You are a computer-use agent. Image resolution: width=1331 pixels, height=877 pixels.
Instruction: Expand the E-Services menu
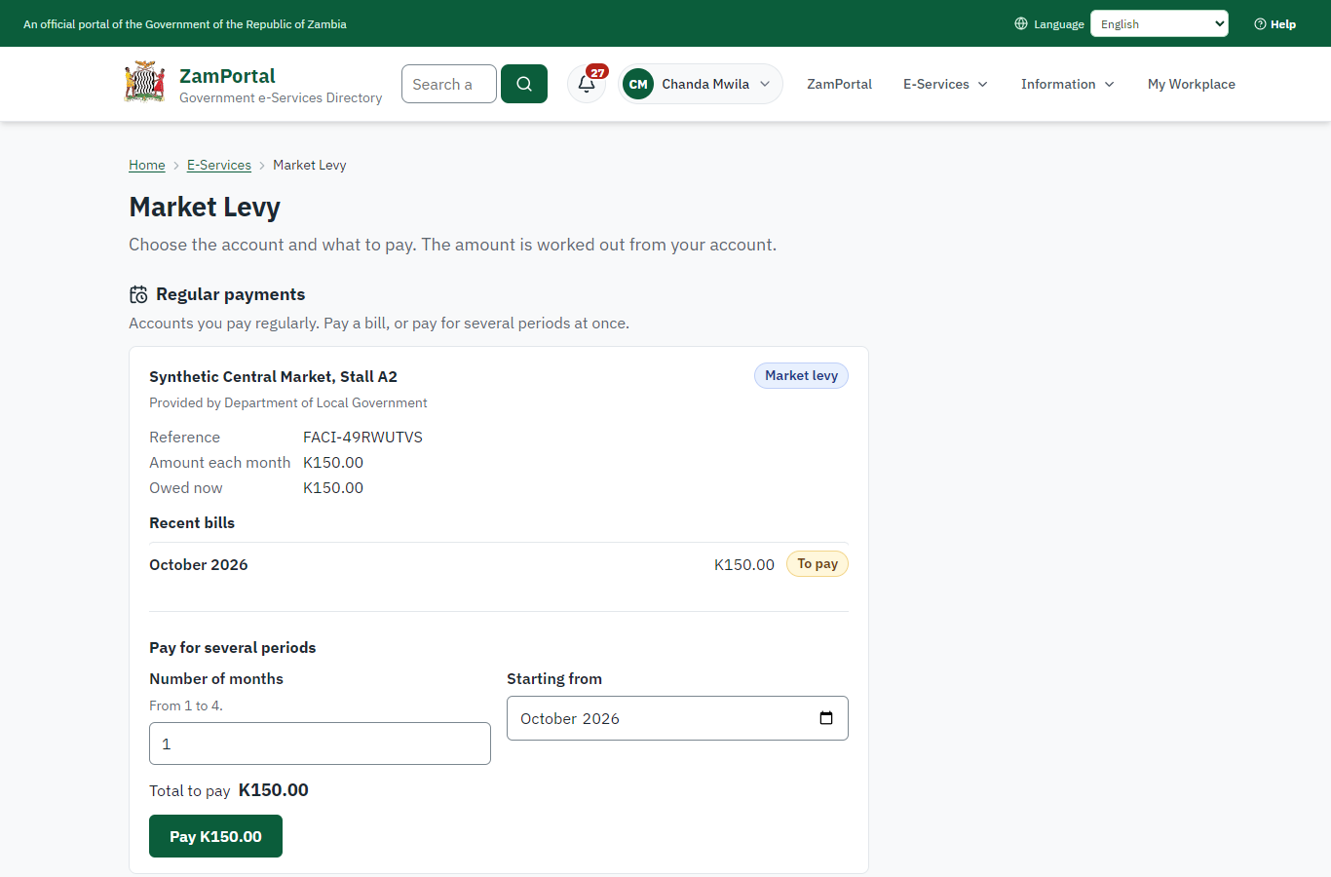point(945,84)
